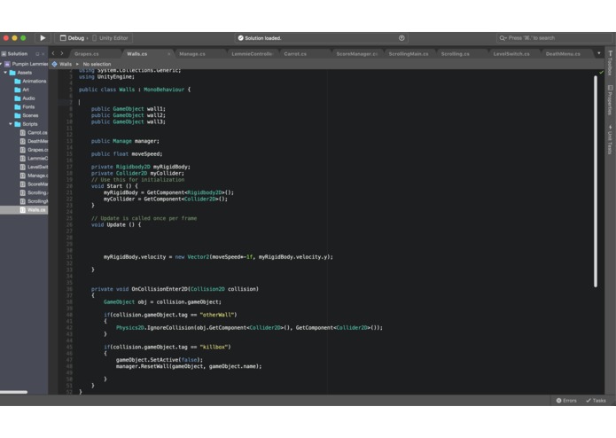Close the Walls.cs tab

(169, 54)
